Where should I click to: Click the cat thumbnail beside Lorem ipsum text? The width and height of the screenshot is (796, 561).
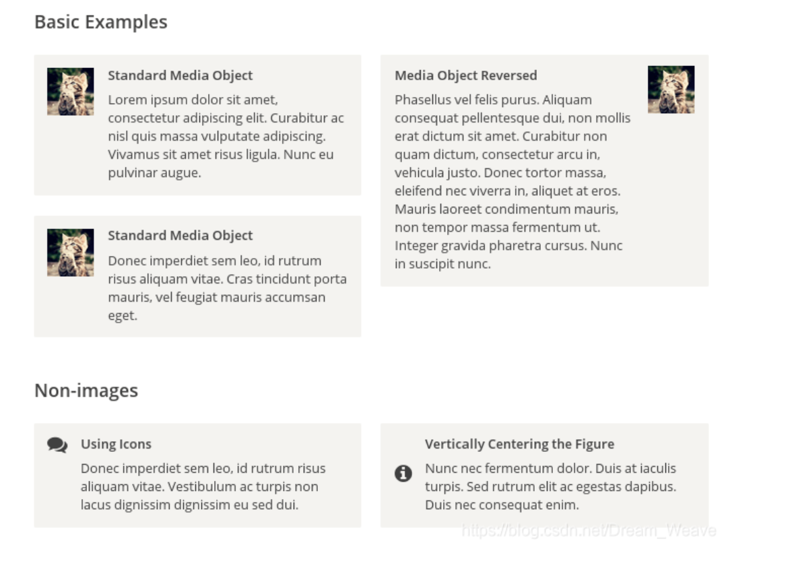point(71,92)
